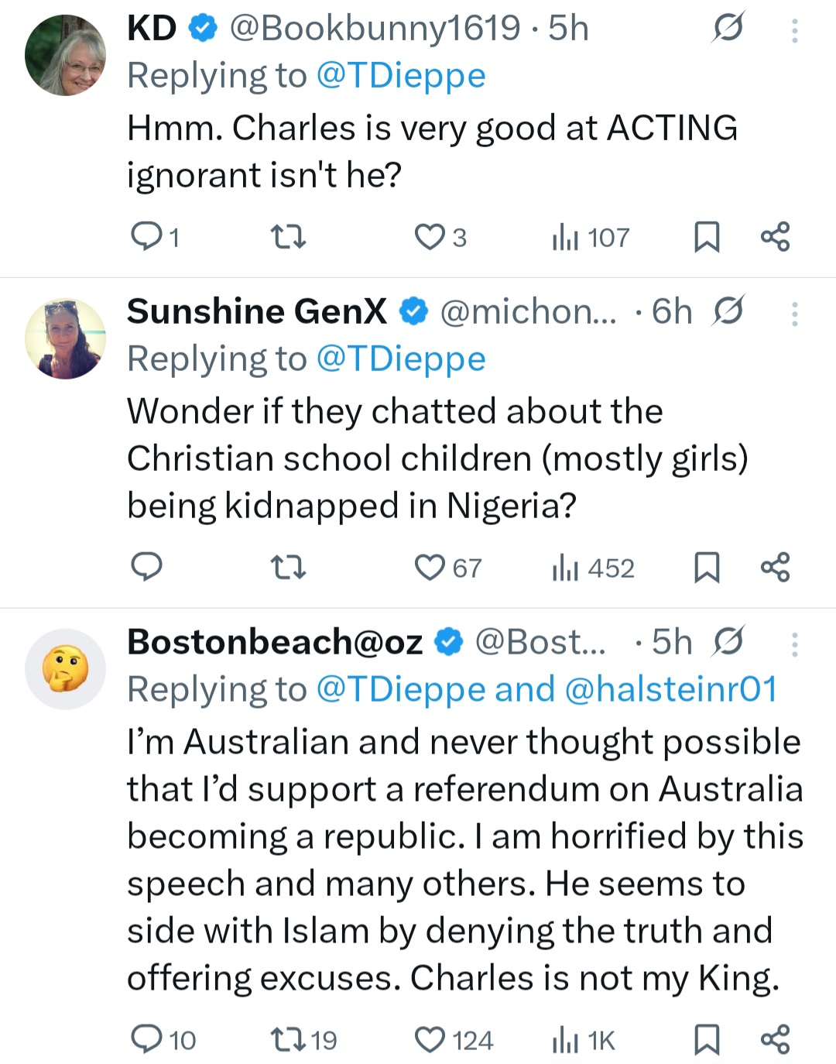The image size is (836, 1064).
Task: Share Bostonbeach's reply
Action: pos(776,1039)
